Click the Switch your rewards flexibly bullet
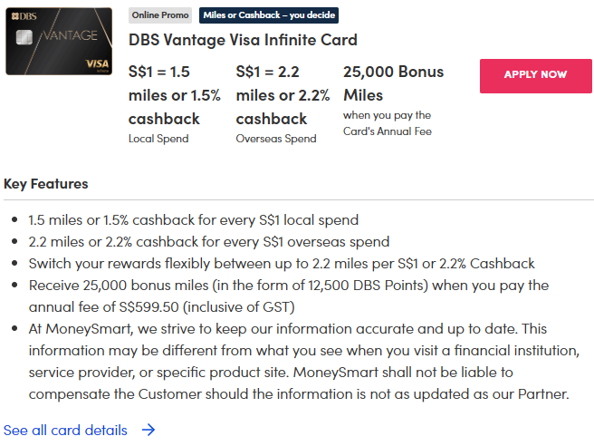594x446 pixels. [282, 264]
